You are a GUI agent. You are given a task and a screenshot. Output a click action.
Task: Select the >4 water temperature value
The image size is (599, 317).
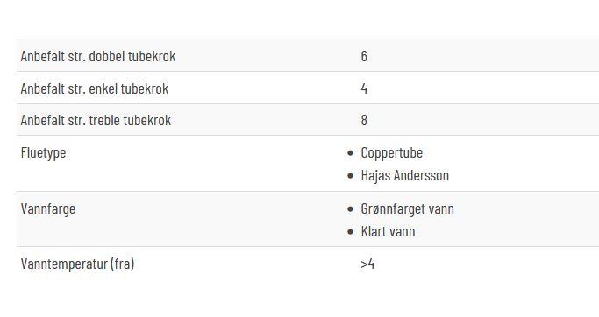tap(367, 264)
